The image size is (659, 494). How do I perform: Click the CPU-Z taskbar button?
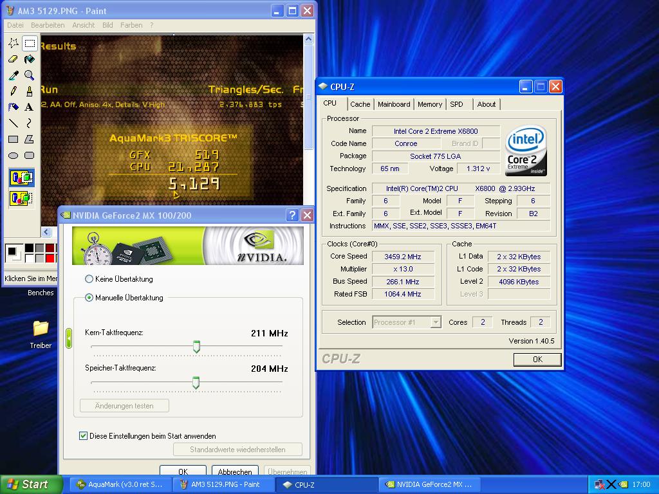pos(326,484)
